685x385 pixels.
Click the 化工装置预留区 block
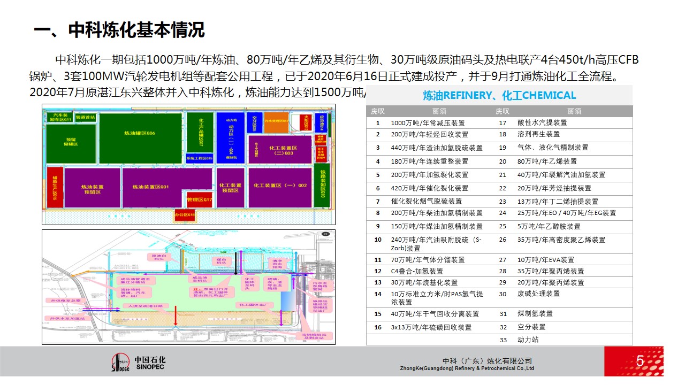(231, 188)
